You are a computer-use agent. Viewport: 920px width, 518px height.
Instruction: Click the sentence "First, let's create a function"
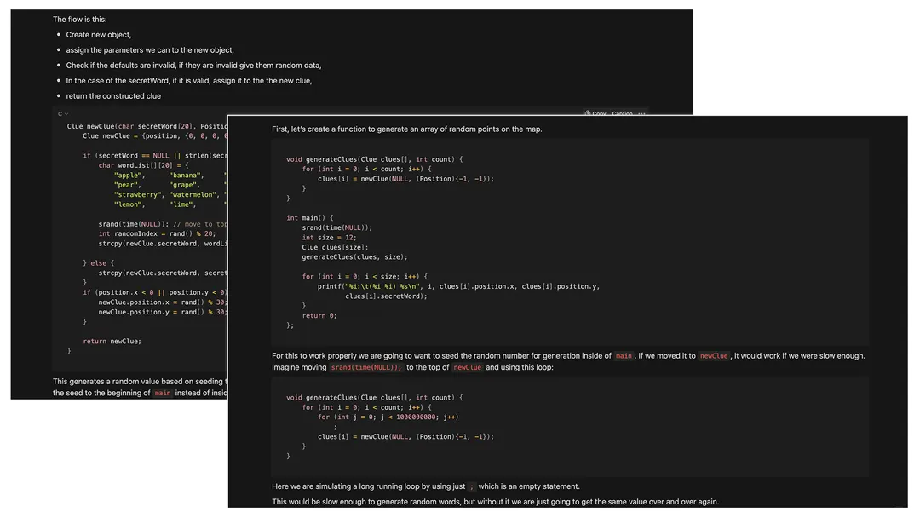pos(406,129)
